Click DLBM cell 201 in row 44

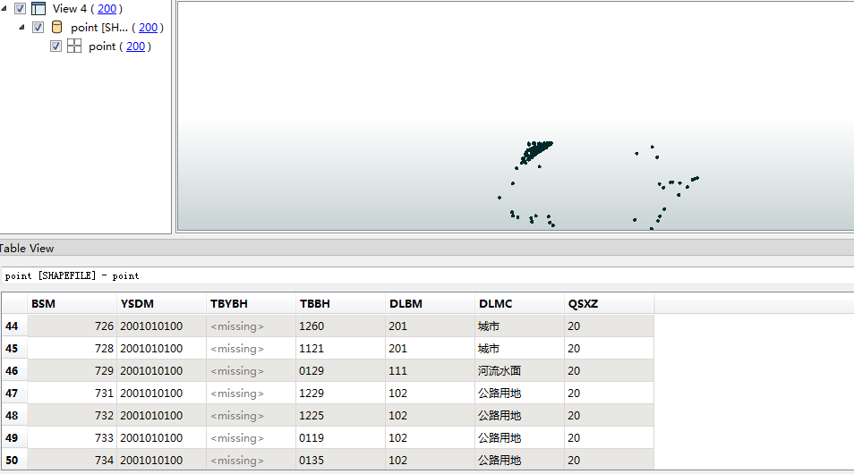[431, 326]
